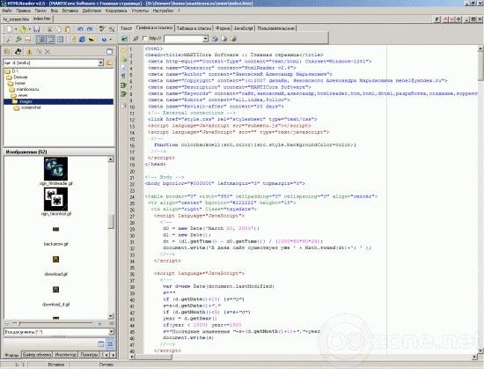Click the Cut (red scissors) icon
The width and height of the screenshot is (484, 369).
(49, 29)
